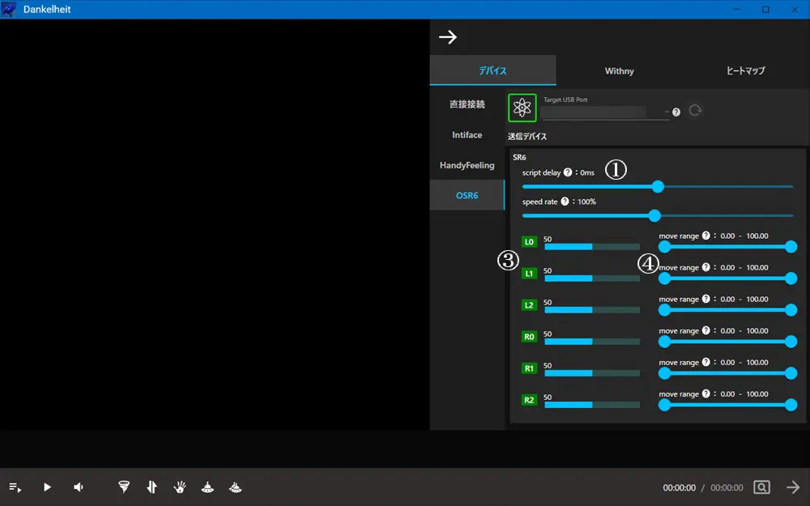The width and height of the screenshot is (810, 506).
Task: Open the Target USB Port dropdown
Action: point(605,112)
